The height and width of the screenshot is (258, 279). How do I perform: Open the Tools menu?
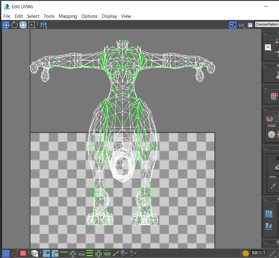49,16
